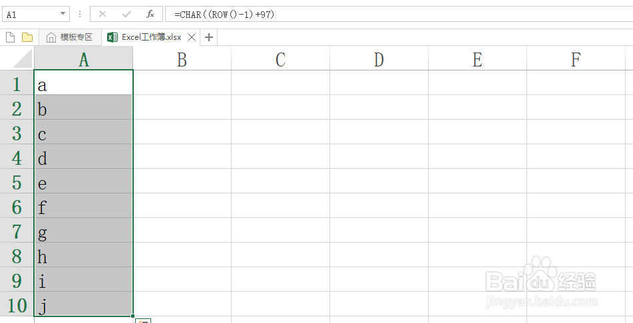
Task: Click into the formula bar text
Action: (x=399, y=15)
